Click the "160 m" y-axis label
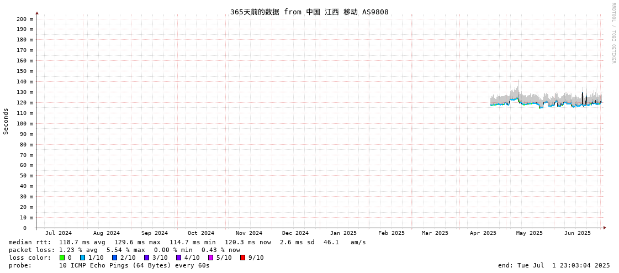619x273 pixels. (x=25, y=61)
